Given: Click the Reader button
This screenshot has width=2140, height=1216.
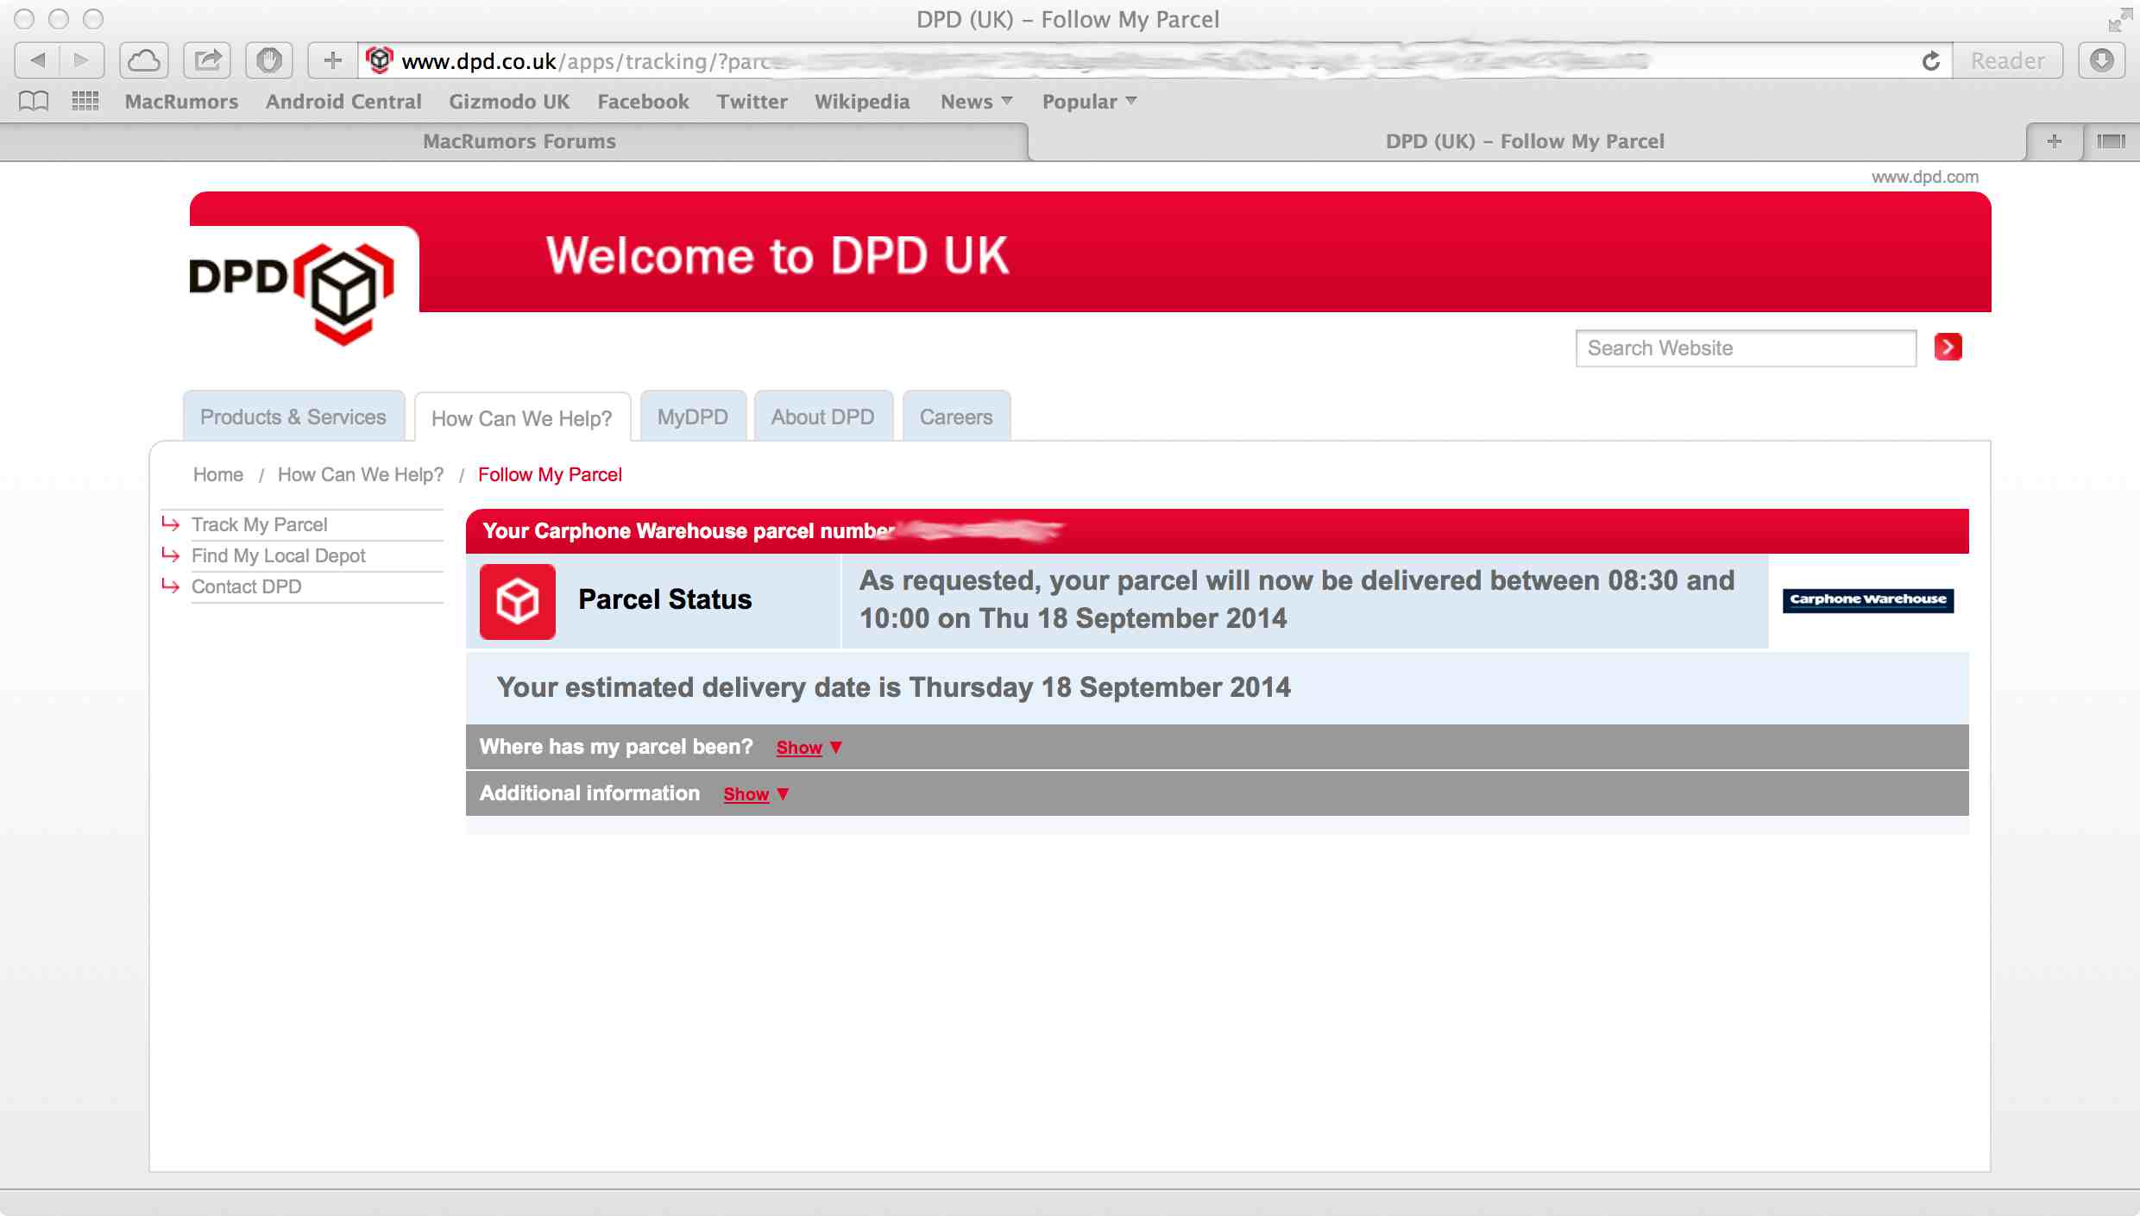Looking at the screenshot, I should pos(2008,60).
